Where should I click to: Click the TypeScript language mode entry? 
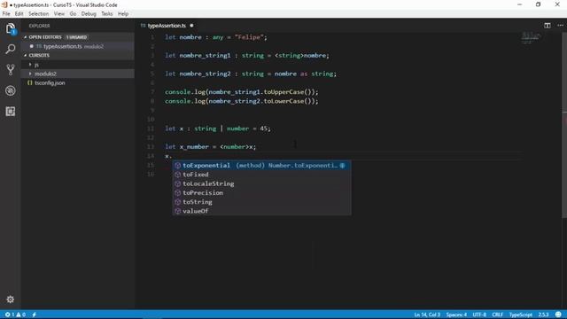pyautogui.click(x=521, y=315)
